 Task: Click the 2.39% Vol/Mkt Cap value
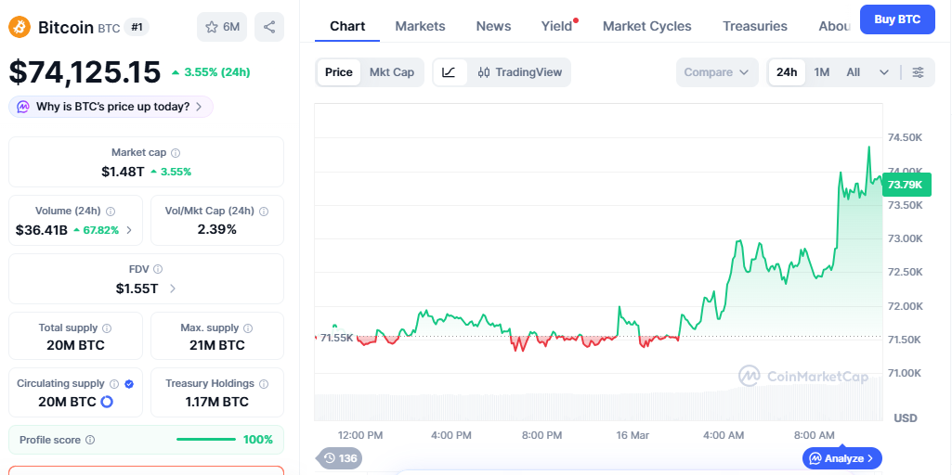tap(216, 229)
